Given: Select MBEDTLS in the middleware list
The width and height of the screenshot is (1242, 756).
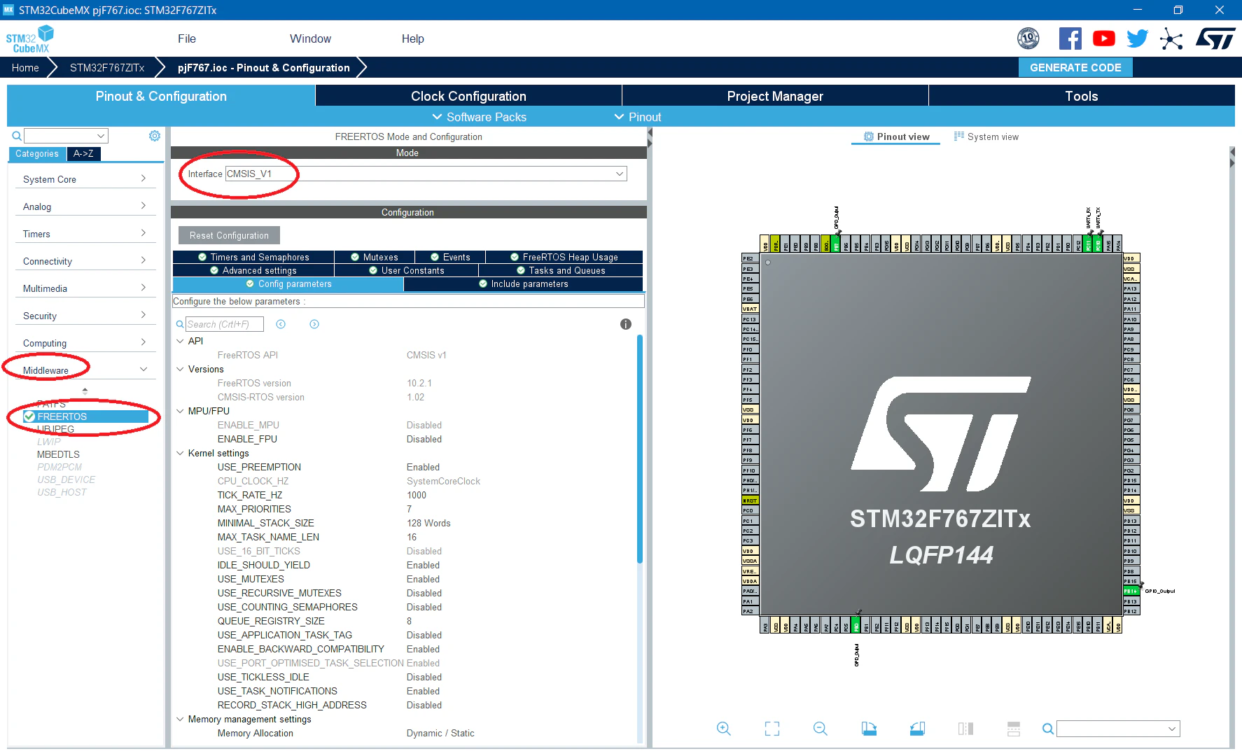Looking at the screenshot, I should 58,454.
